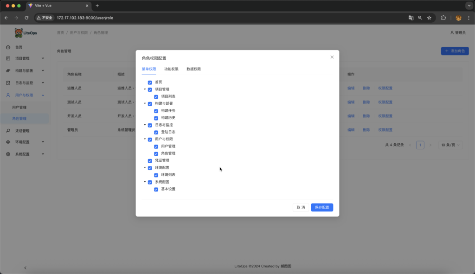
Task: Collapse sidebar with bottom arrow icon
Action: coord(25,268)
